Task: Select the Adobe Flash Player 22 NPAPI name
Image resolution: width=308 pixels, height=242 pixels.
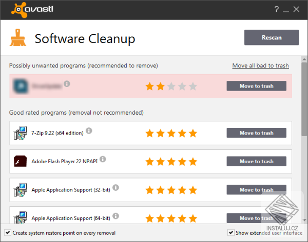Action: pyautogui.click(x=65, y=161)
